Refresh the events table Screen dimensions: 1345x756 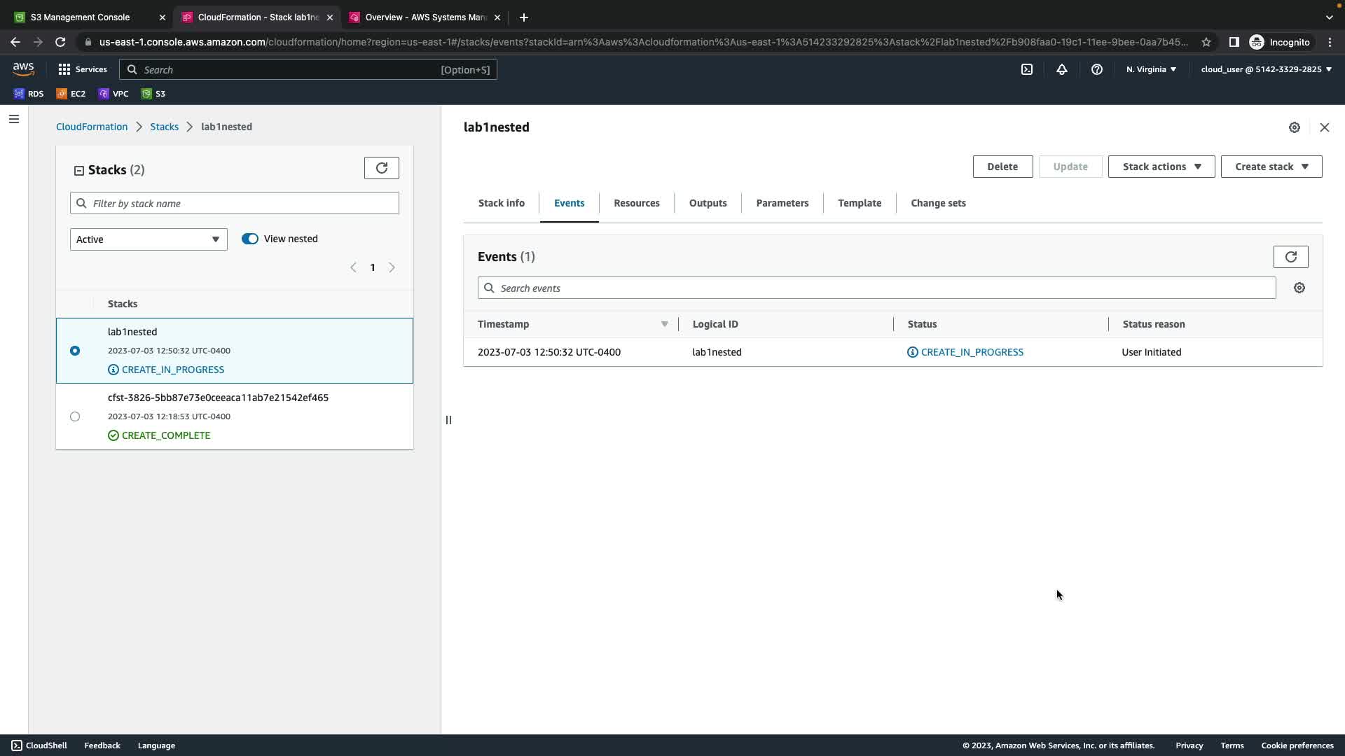point(1290,257)
